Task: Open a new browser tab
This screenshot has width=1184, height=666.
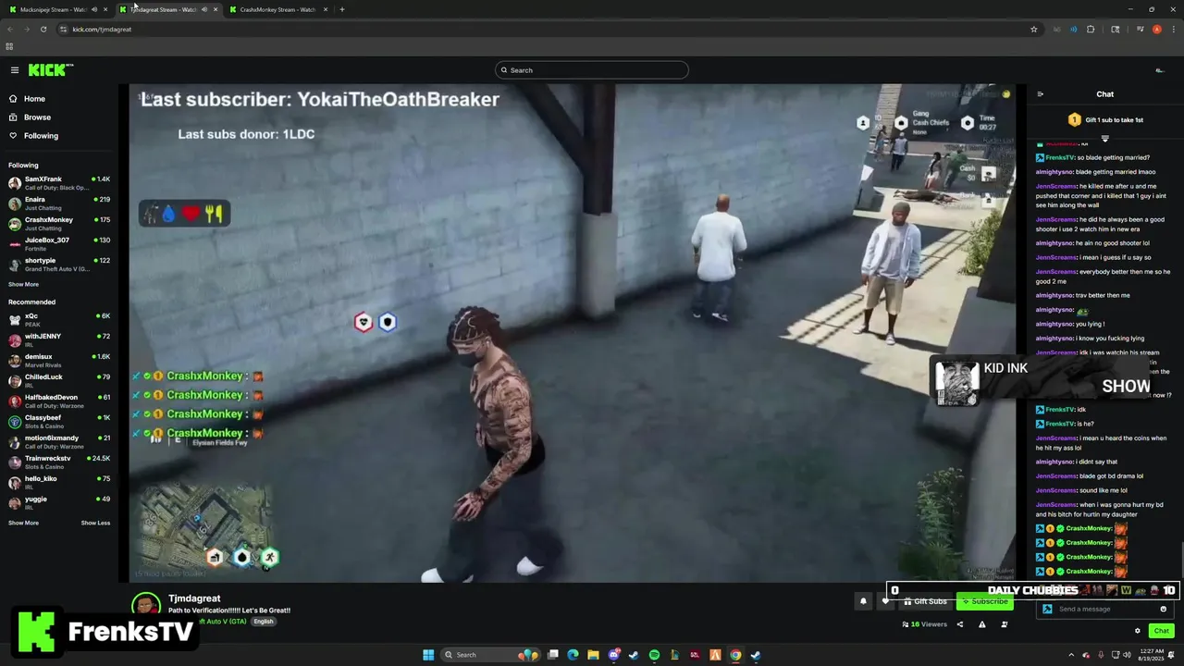Action: coord(342,9)
